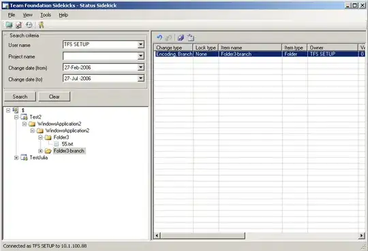Click the Test2 team project icon
Viewport: 368px width, 251px height.
pyautogui.click(x=24, y=117)
